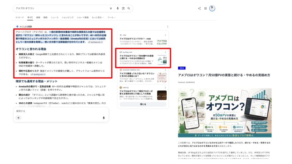This screenshot has height=164, width=292.
Task: Click the bullet 利用者層の偏り
Action: pos(26,63)
